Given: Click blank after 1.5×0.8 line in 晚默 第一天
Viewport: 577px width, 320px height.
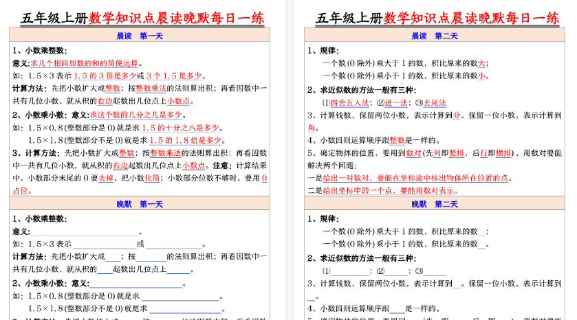Looking at the screenshot, I should (x=181, y=297).
